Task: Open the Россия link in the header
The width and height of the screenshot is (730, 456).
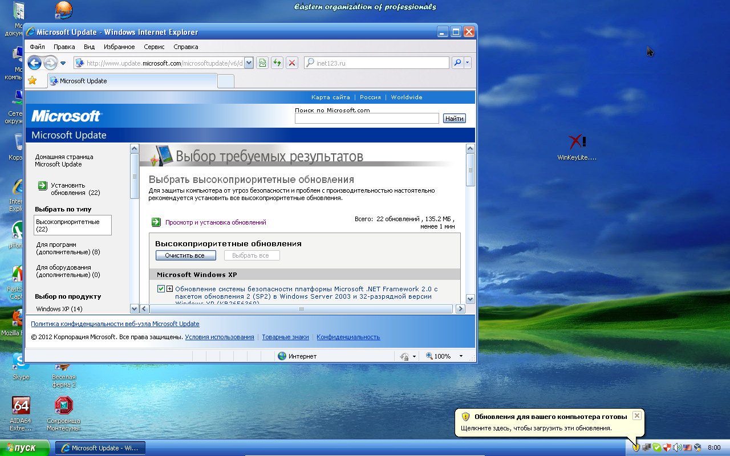Action: click(x=370, y=97)
